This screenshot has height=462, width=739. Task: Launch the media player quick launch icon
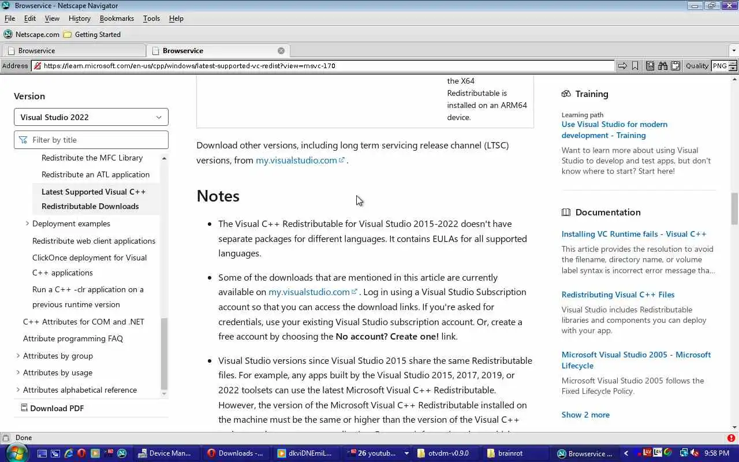[x=95, y=453]
